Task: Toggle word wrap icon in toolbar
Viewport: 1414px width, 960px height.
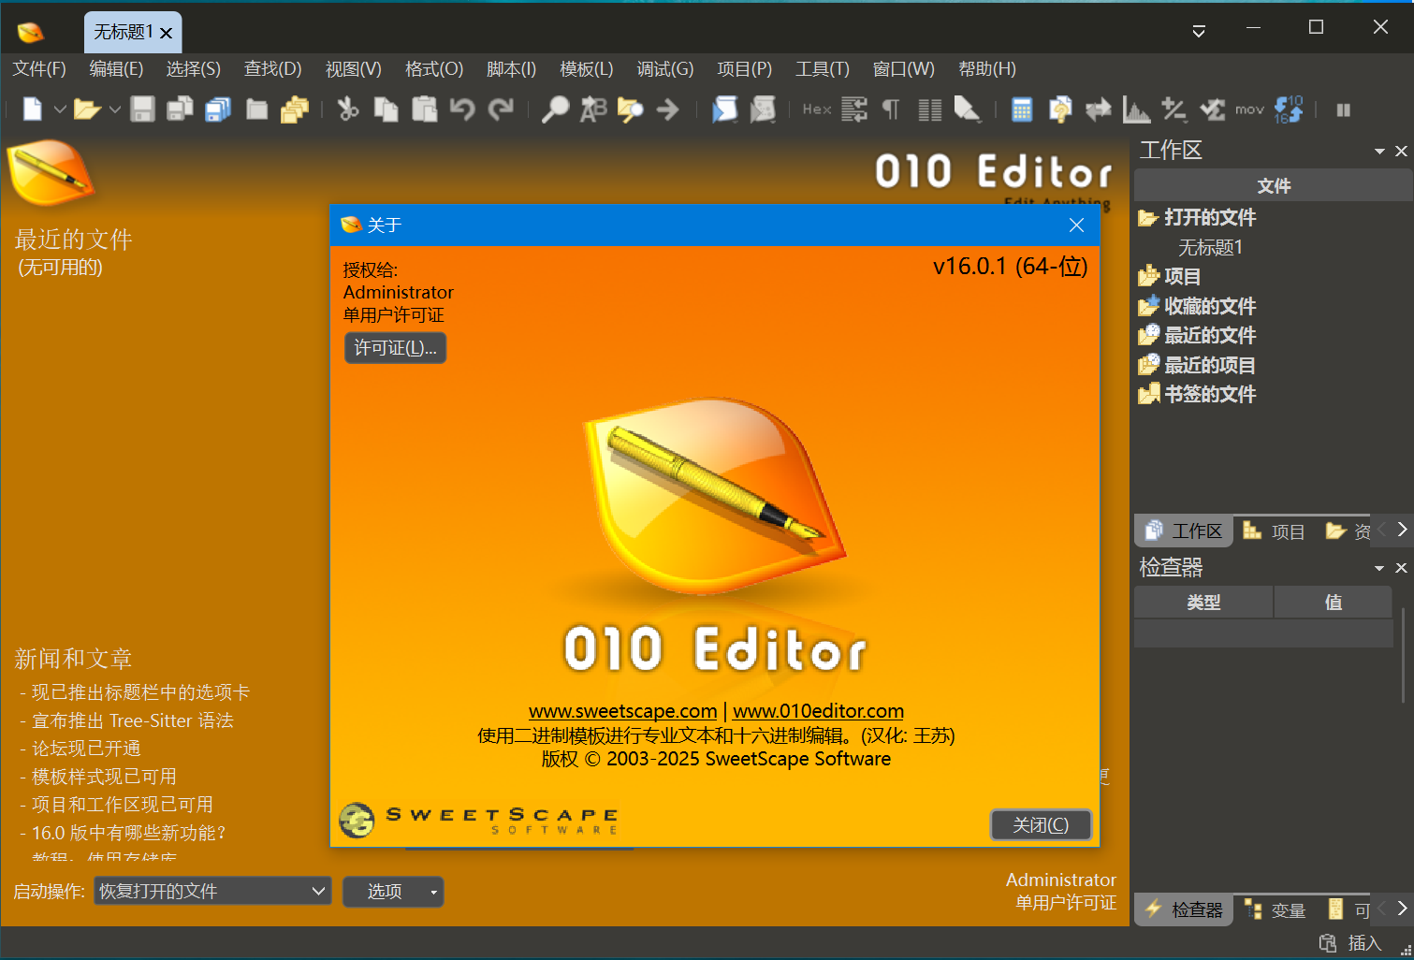Action: pyautogui.click(x=853, y=109)
